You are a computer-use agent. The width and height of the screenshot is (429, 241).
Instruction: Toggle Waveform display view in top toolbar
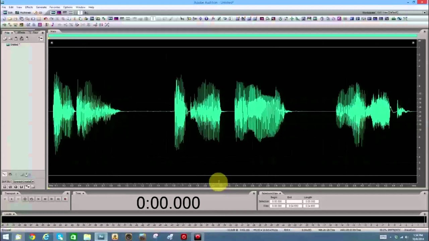click(x=53, y=12)
